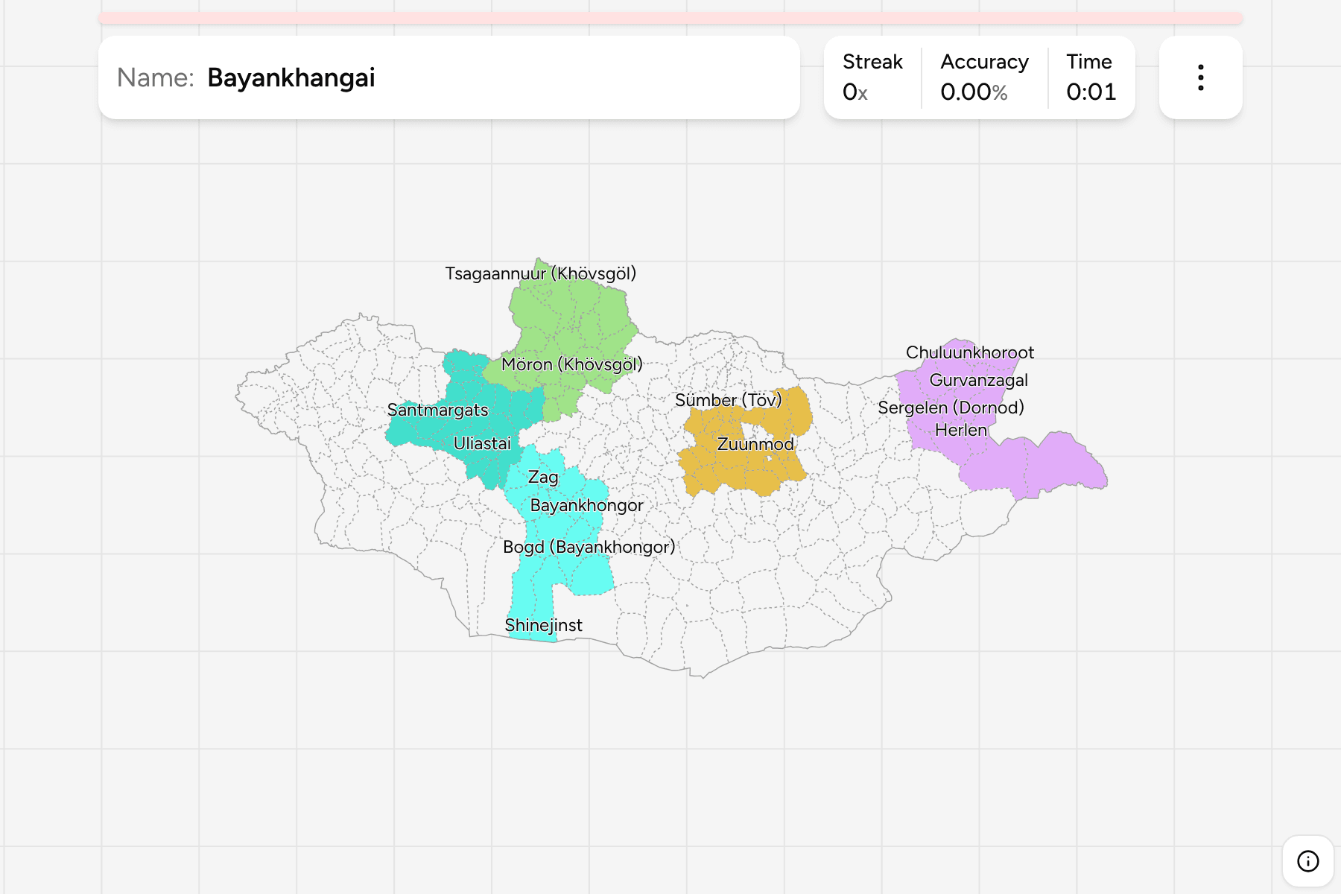Click the Name prompt field showing Bayankhangai
The height and width of the screenshot is (894, 1341).
[x=449, y=77]
